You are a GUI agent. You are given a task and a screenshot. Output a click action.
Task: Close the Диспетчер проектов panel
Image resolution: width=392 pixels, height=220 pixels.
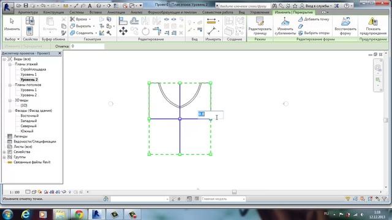pos(59,53)
